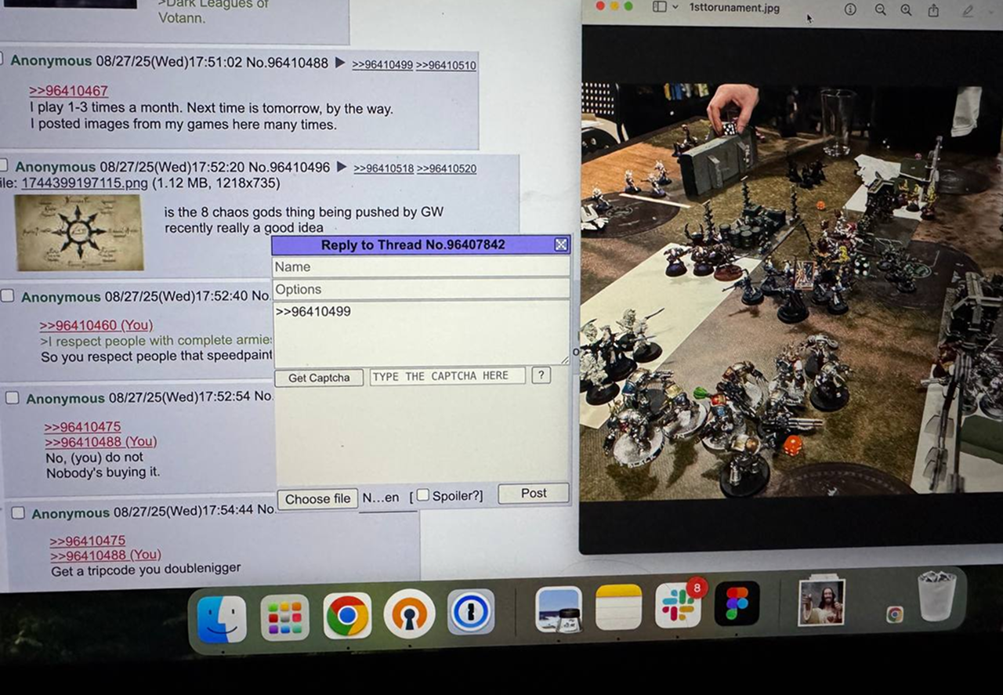
Task: Click the tabletop battle photo in Preview
Action: point(791,290)
